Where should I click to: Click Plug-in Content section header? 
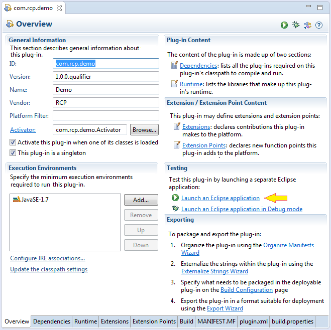[188, 40]
